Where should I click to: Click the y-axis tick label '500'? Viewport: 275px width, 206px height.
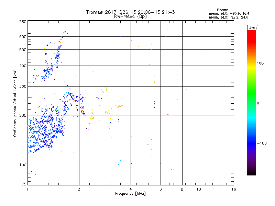(23, 50)
